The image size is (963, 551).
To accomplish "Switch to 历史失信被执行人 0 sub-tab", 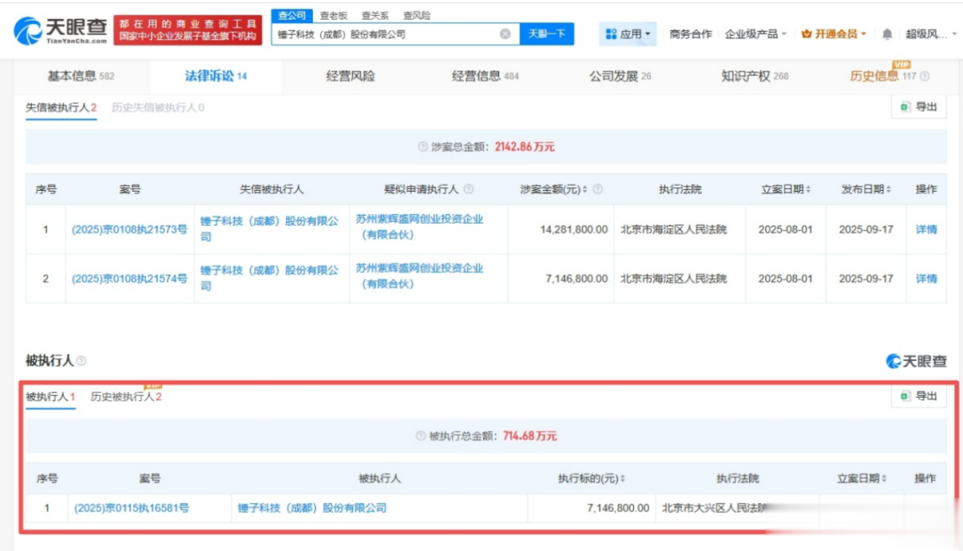I will (x=158, y=108).
